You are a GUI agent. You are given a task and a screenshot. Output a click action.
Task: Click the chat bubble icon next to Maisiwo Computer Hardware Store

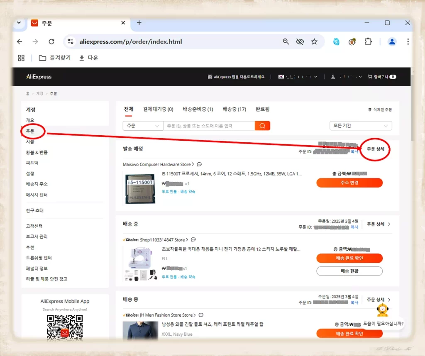pyautogui.click(x=198, y=164)
